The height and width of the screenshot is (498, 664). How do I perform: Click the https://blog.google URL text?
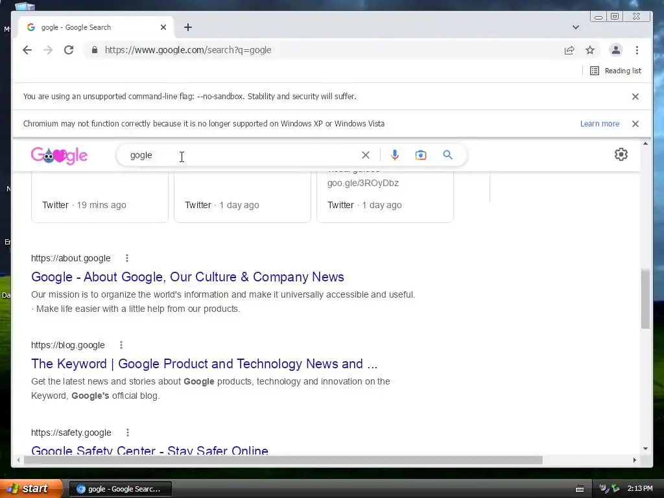[67, 345]
